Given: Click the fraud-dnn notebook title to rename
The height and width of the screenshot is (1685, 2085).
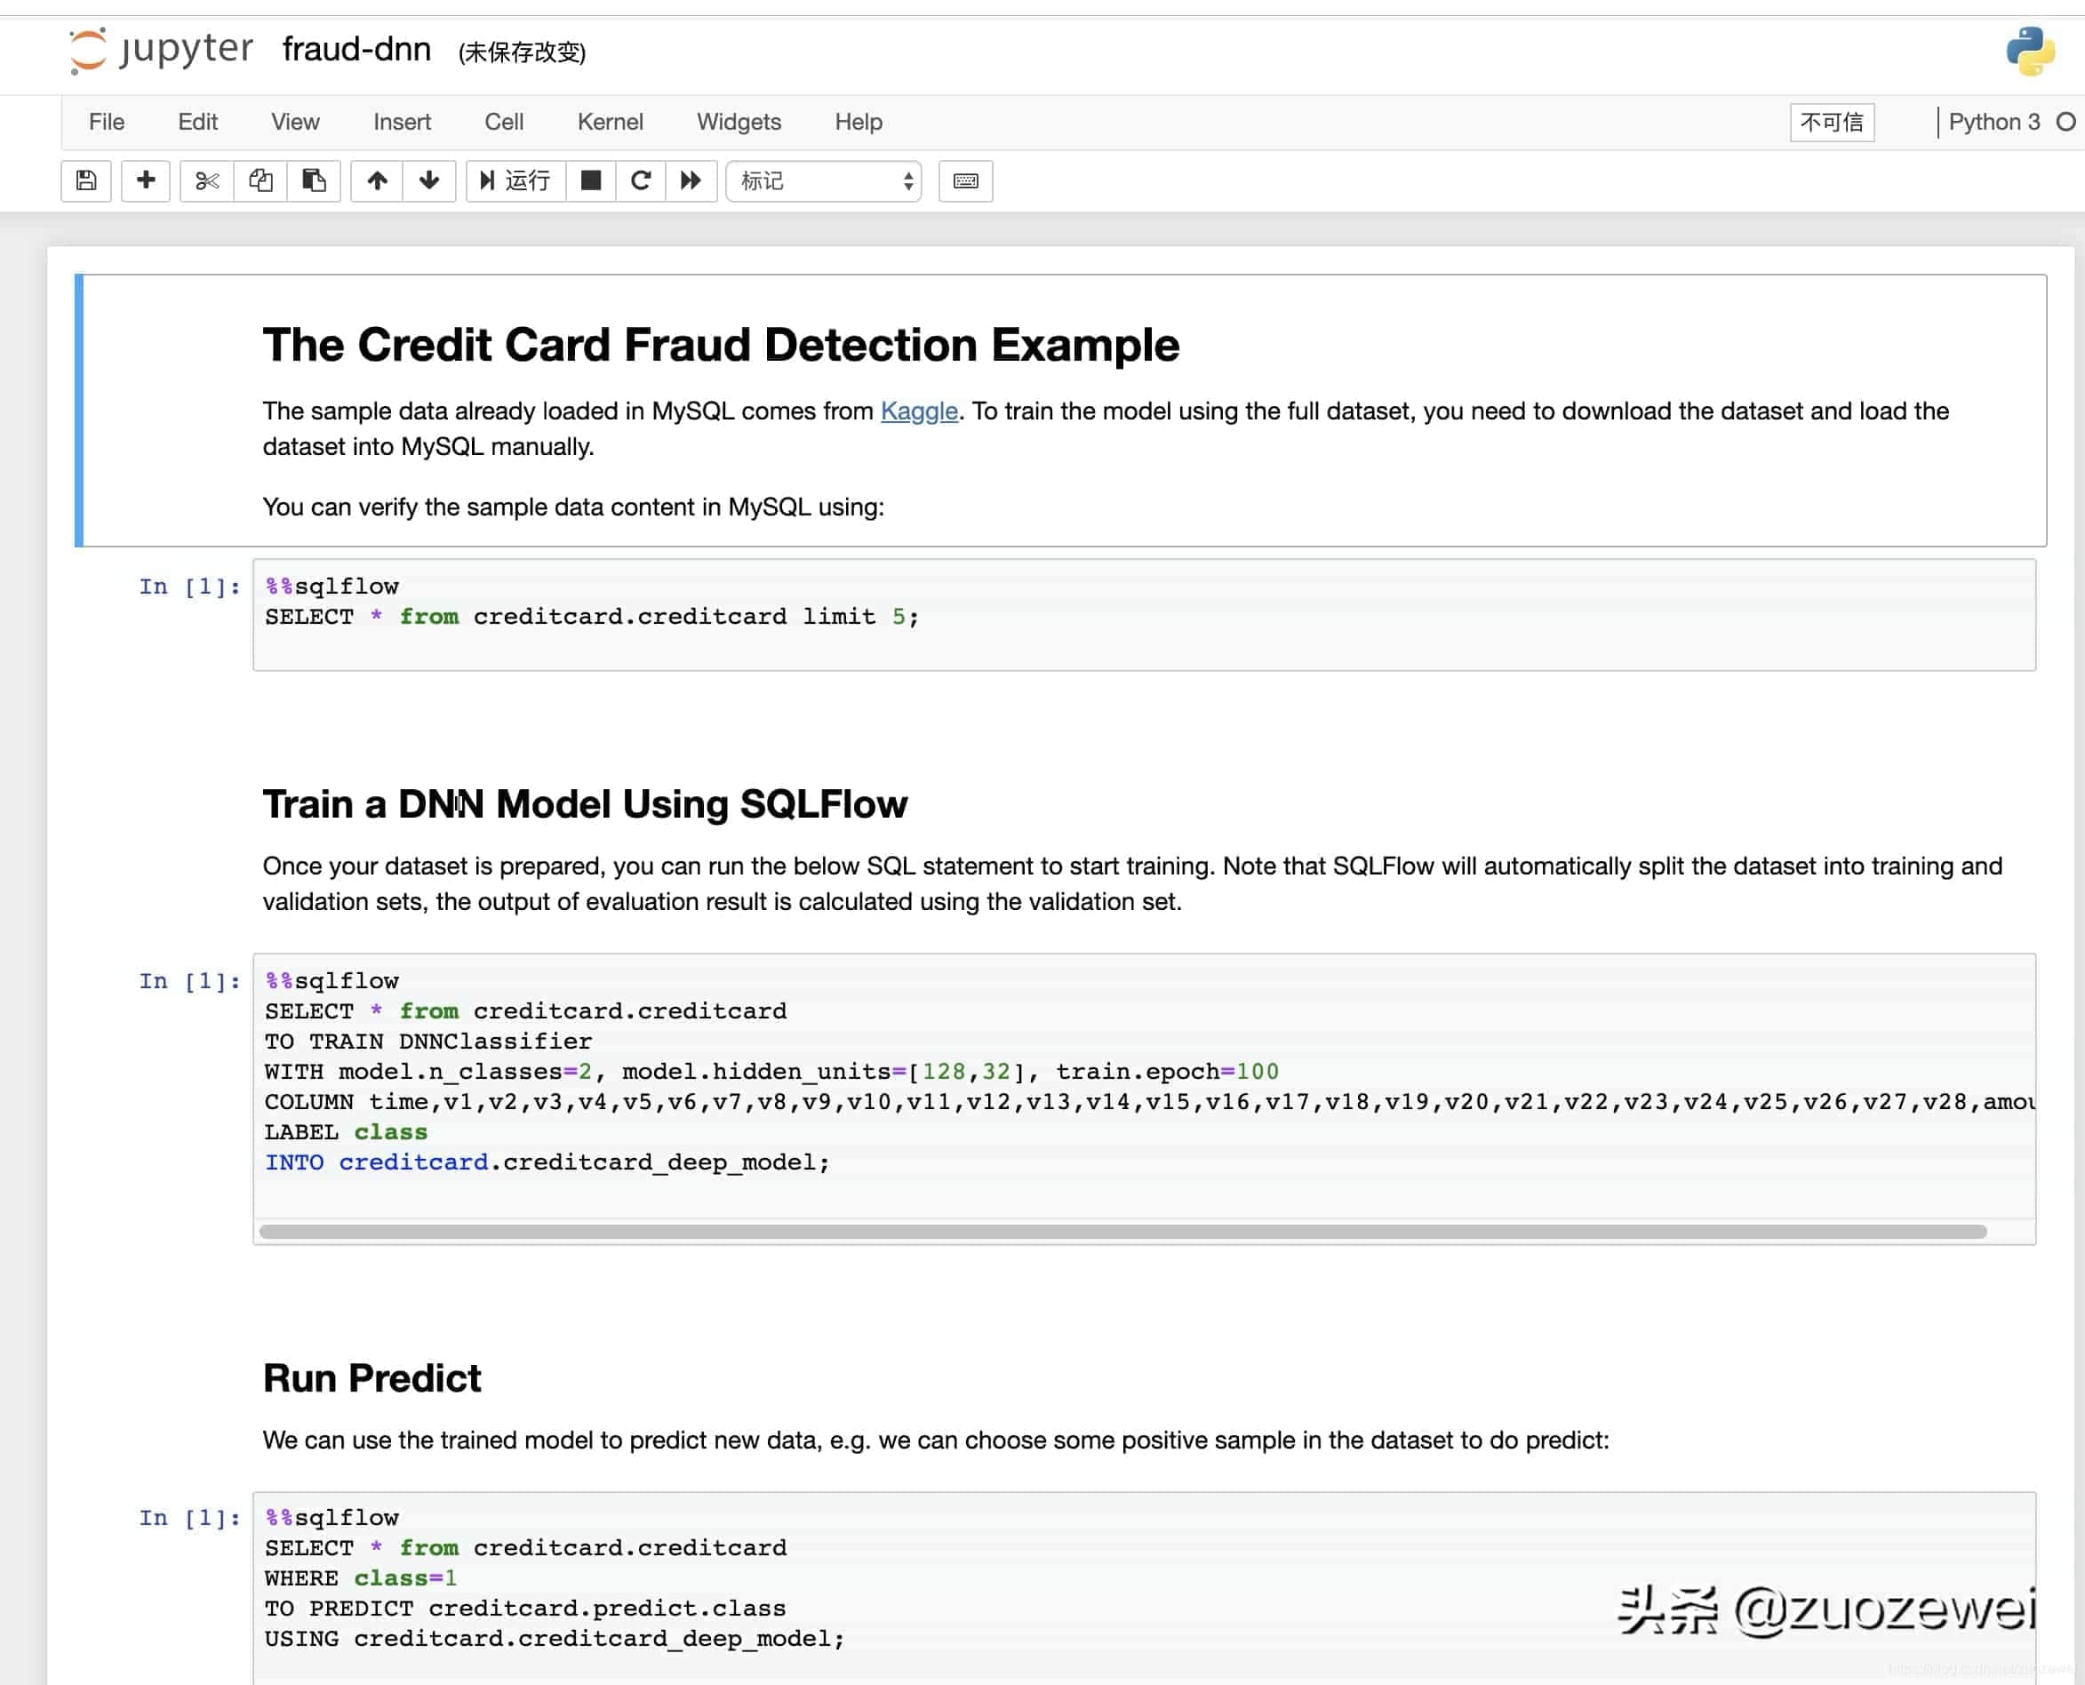Looking at the screenshot, I should tap(356, 49).
